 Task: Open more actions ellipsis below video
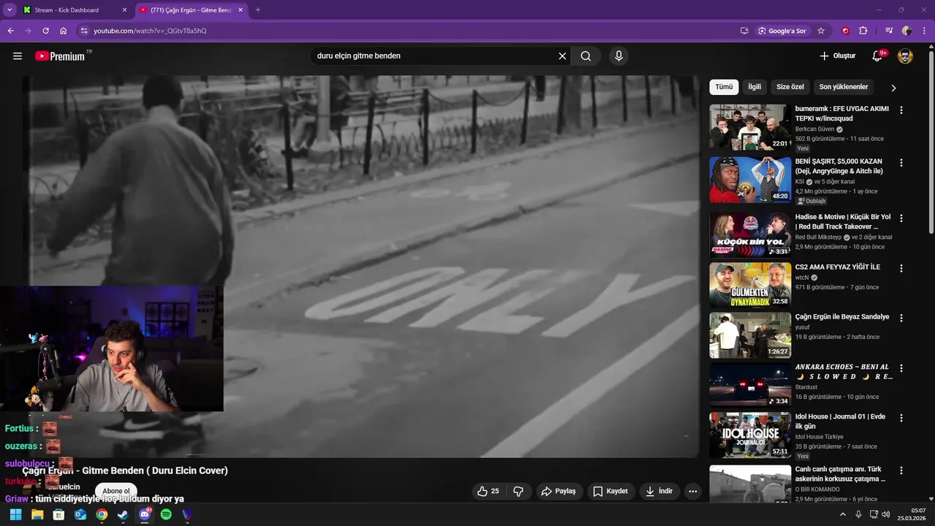point(693,491)
